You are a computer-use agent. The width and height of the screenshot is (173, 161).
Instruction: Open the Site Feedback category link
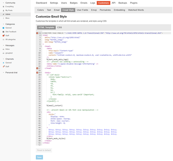pyautogui.click(x=11, y=32)
